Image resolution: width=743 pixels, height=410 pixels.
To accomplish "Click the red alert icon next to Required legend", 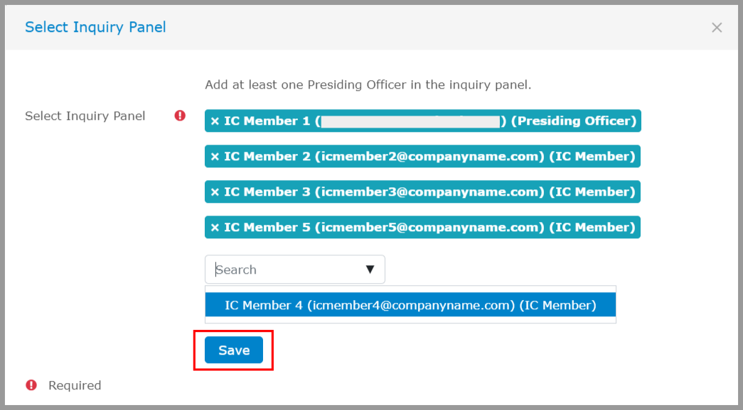I will point(31,385).
